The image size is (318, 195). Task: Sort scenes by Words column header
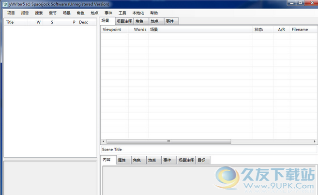[138, 30]
